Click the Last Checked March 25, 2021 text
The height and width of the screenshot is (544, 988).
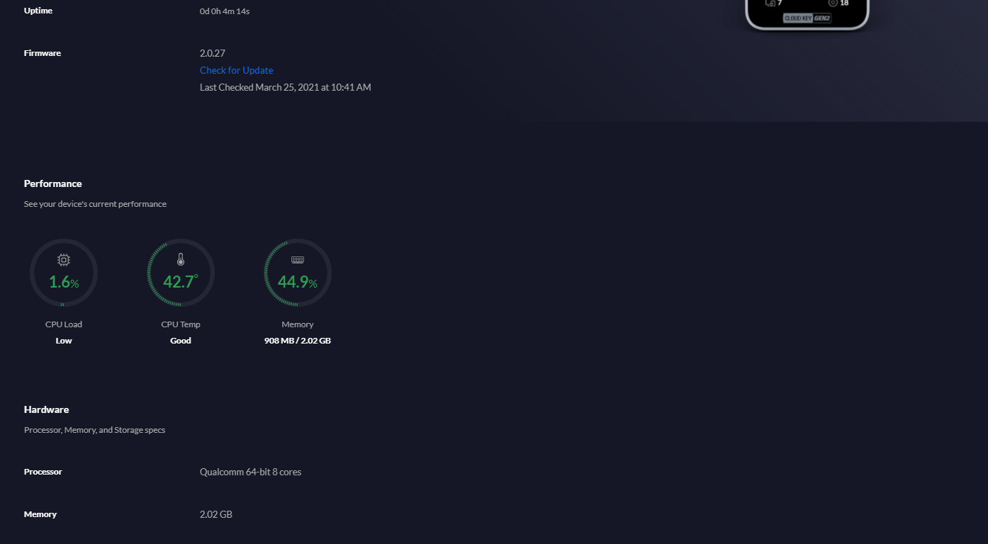click(x=286, y=87)
